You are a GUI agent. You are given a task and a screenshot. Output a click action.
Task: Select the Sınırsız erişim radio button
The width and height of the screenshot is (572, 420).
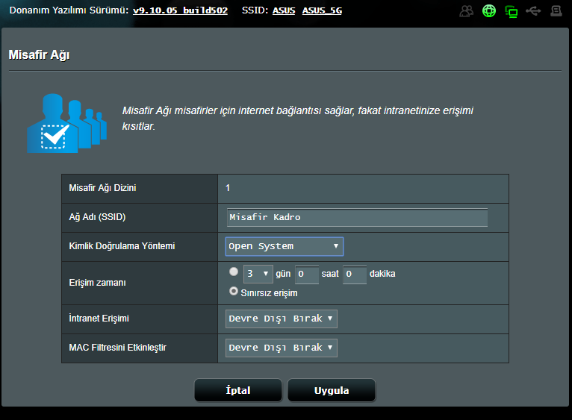point(234,291)
